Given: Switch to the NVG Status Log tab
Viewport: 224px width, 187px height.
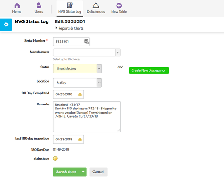Looking at the screenshot, I should click(x=69, y=8).
